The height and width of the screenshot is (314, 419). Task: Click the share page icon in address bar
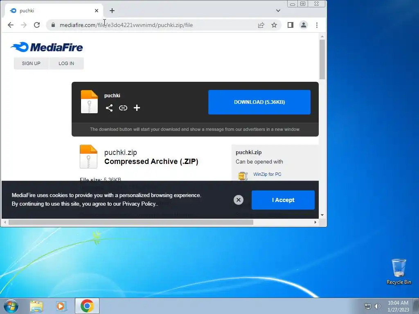(x=261, y=25)
